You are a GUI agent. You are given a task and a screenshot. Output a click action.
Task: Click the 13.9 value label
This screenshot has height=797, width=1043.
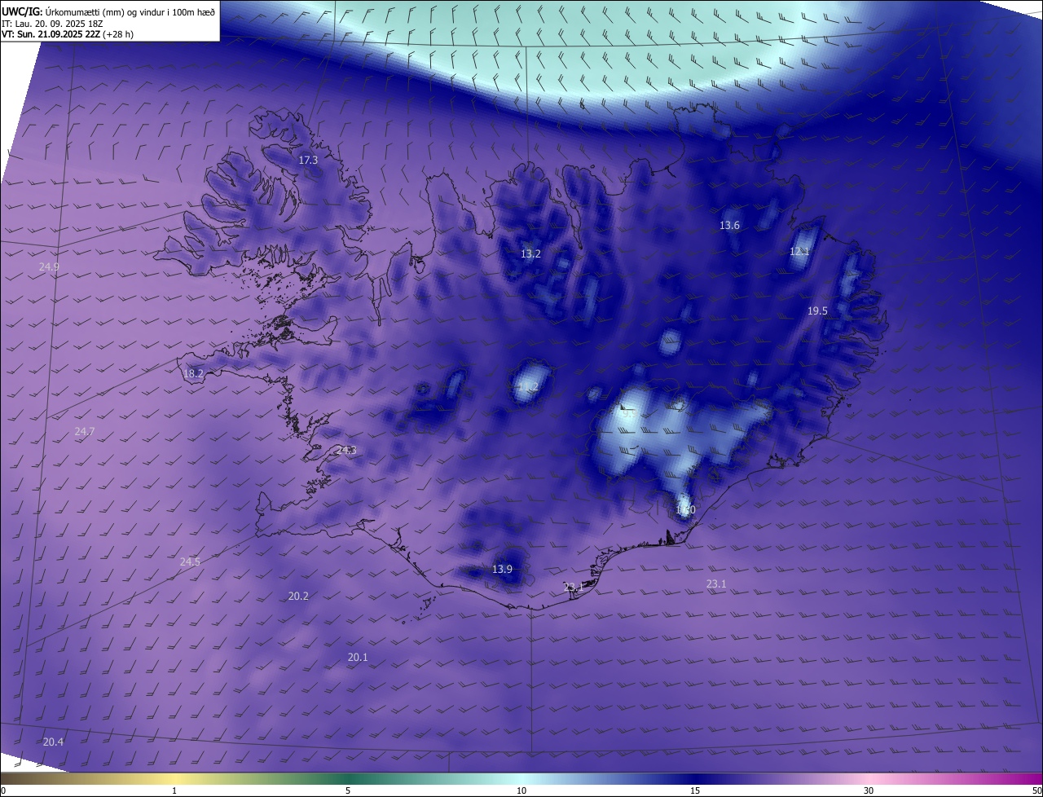point(502,570)
